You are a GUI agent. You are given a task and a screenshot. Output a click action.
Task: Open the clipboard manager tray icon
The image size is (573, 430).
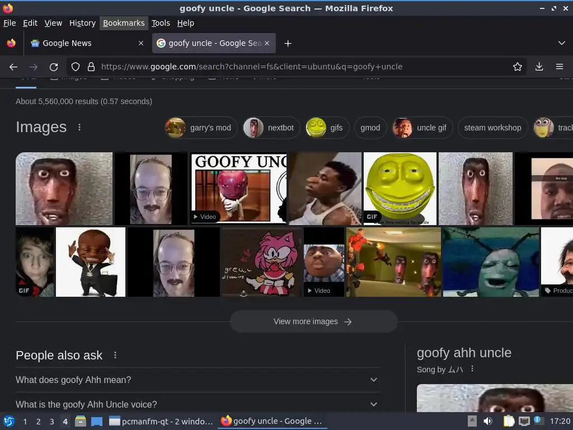[x=509, y=421]
